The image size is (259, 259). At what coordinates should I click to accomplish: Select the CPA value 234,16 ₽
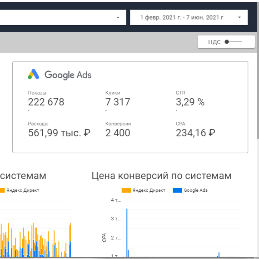[195, 133]
